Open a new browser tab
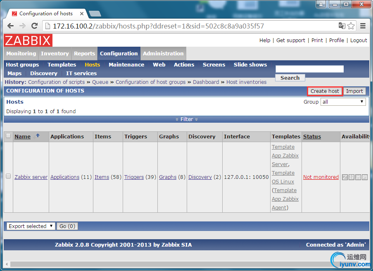The height and width of the screenshot is (271, 373). click(x=95, y=14)
